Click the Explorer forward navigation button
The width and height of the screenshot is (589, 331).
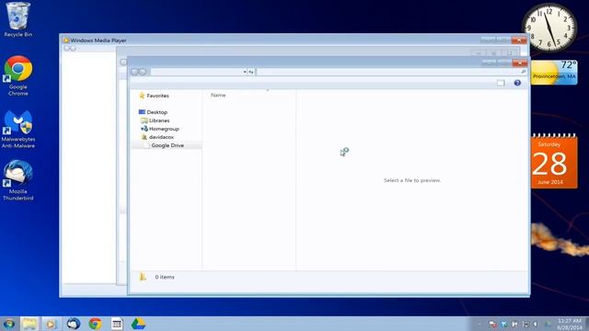click(x=143, y=72)
